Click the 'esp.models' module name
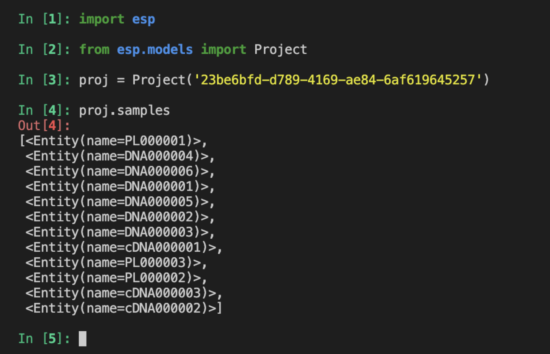Viewport: 550px width, 354px height. click(x=155, y=50)
